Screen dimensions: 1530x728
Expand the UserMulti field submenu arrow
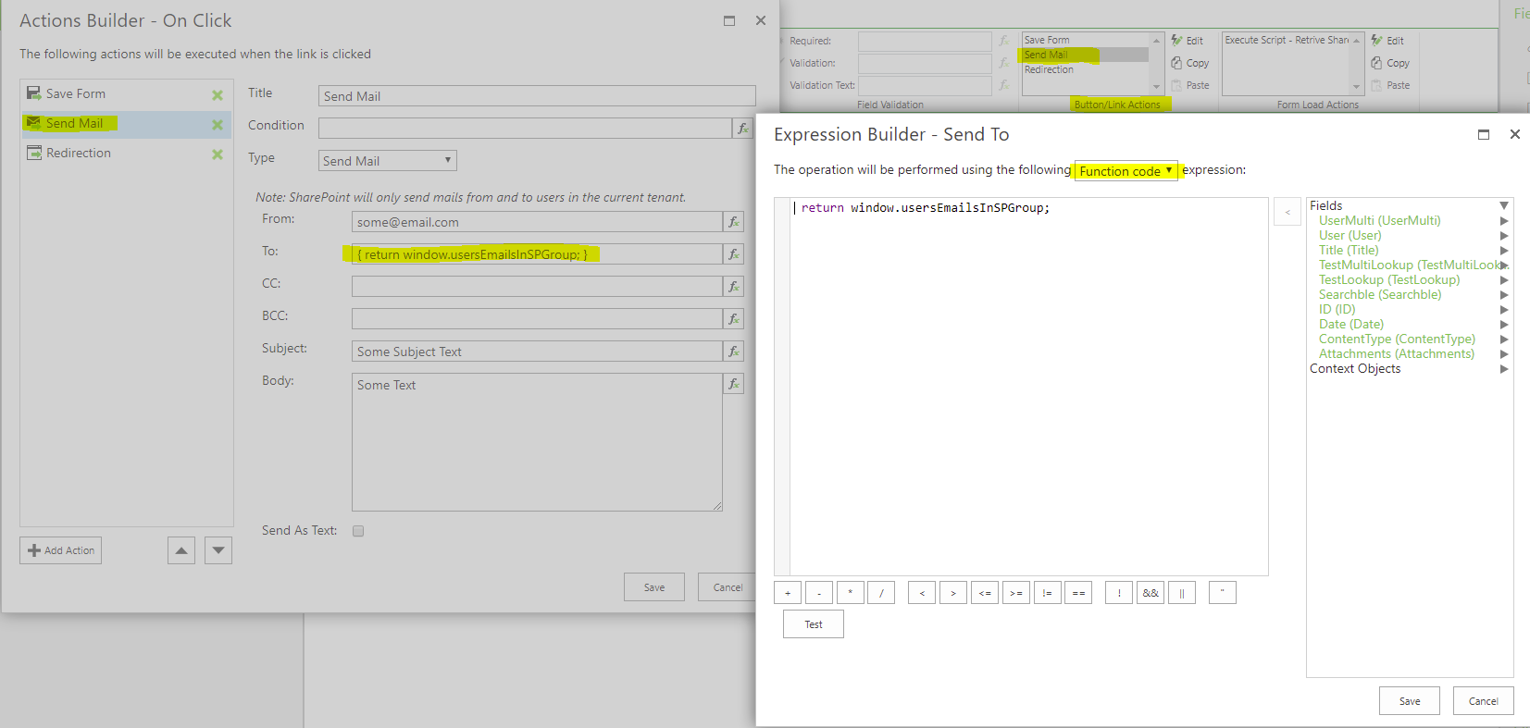[1504, 221]
